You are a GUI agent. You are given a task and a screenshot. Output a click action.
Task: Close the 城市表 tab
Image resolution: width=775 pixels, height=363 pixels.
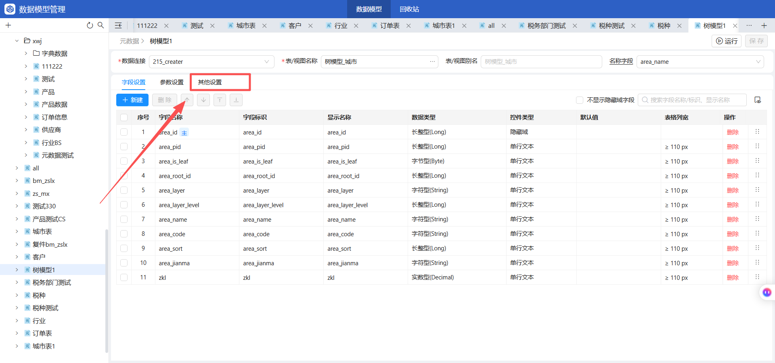264,25
